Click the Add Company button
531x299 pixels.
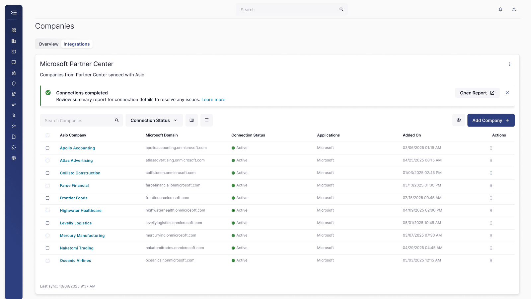pos(491,120)
